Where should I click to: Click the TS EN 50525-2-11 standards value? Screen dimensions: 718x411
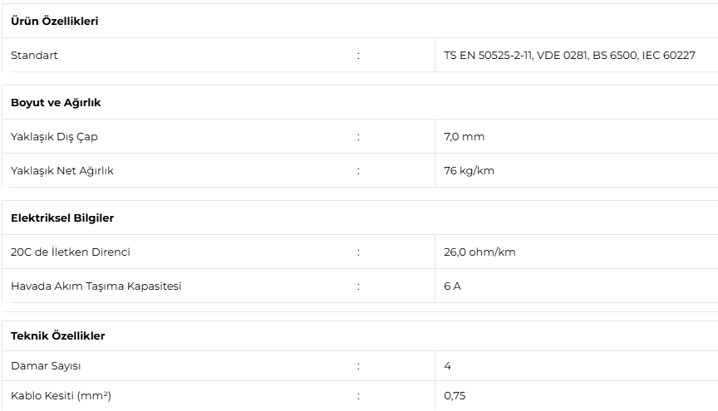(x=569, y=56)
